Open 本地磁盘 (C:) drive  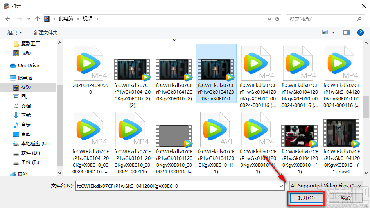[x=31, y=144]
